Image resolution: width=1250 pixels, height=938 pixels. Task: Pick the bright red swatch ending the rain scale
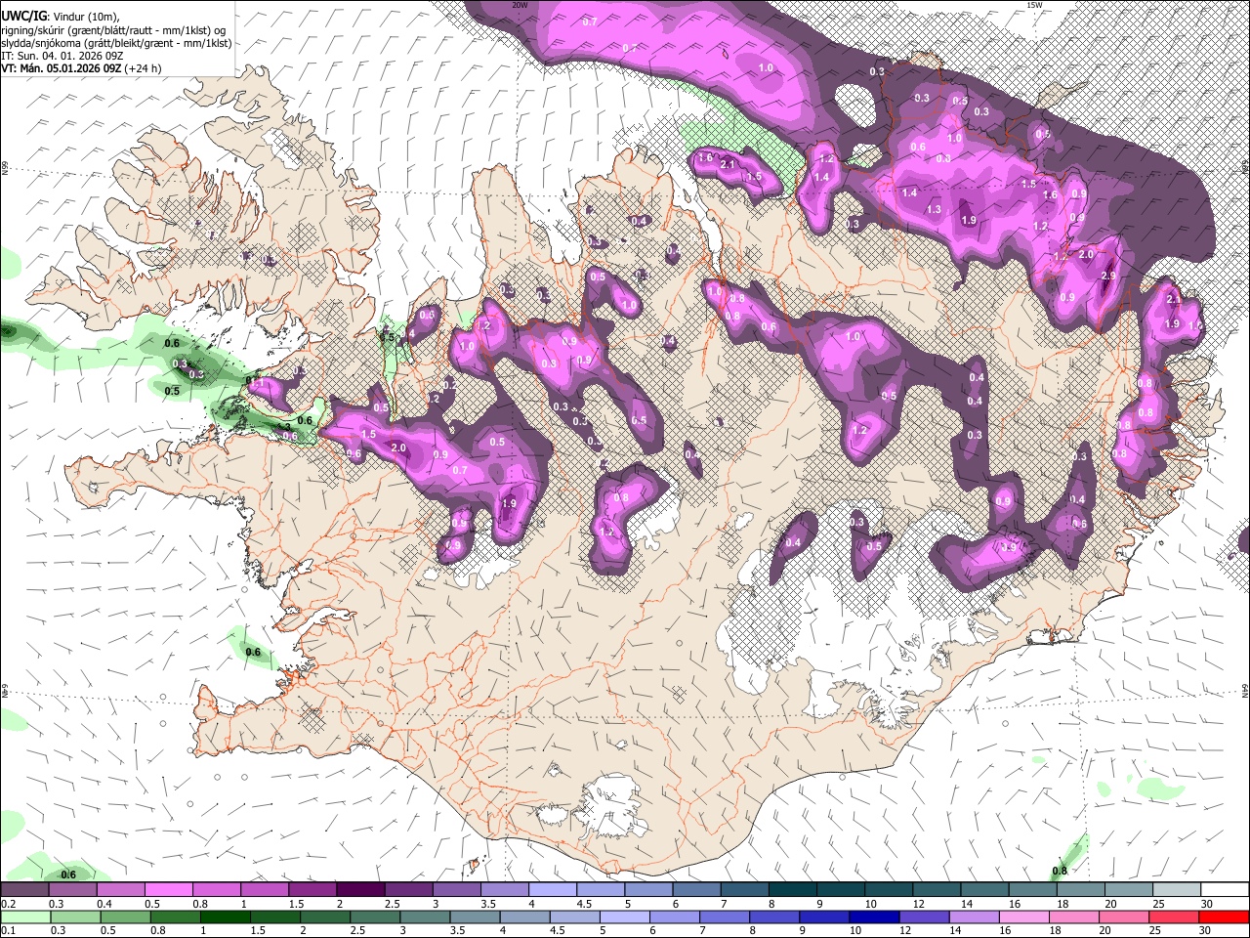(1224, 917)
